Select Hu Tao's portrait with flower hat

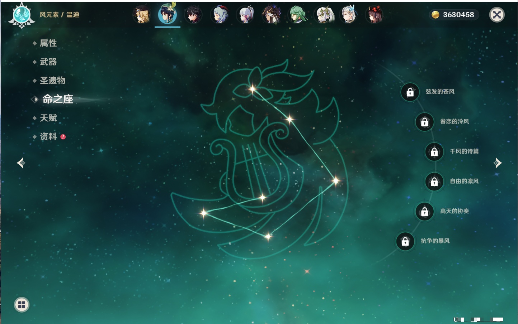pos(375,15)
